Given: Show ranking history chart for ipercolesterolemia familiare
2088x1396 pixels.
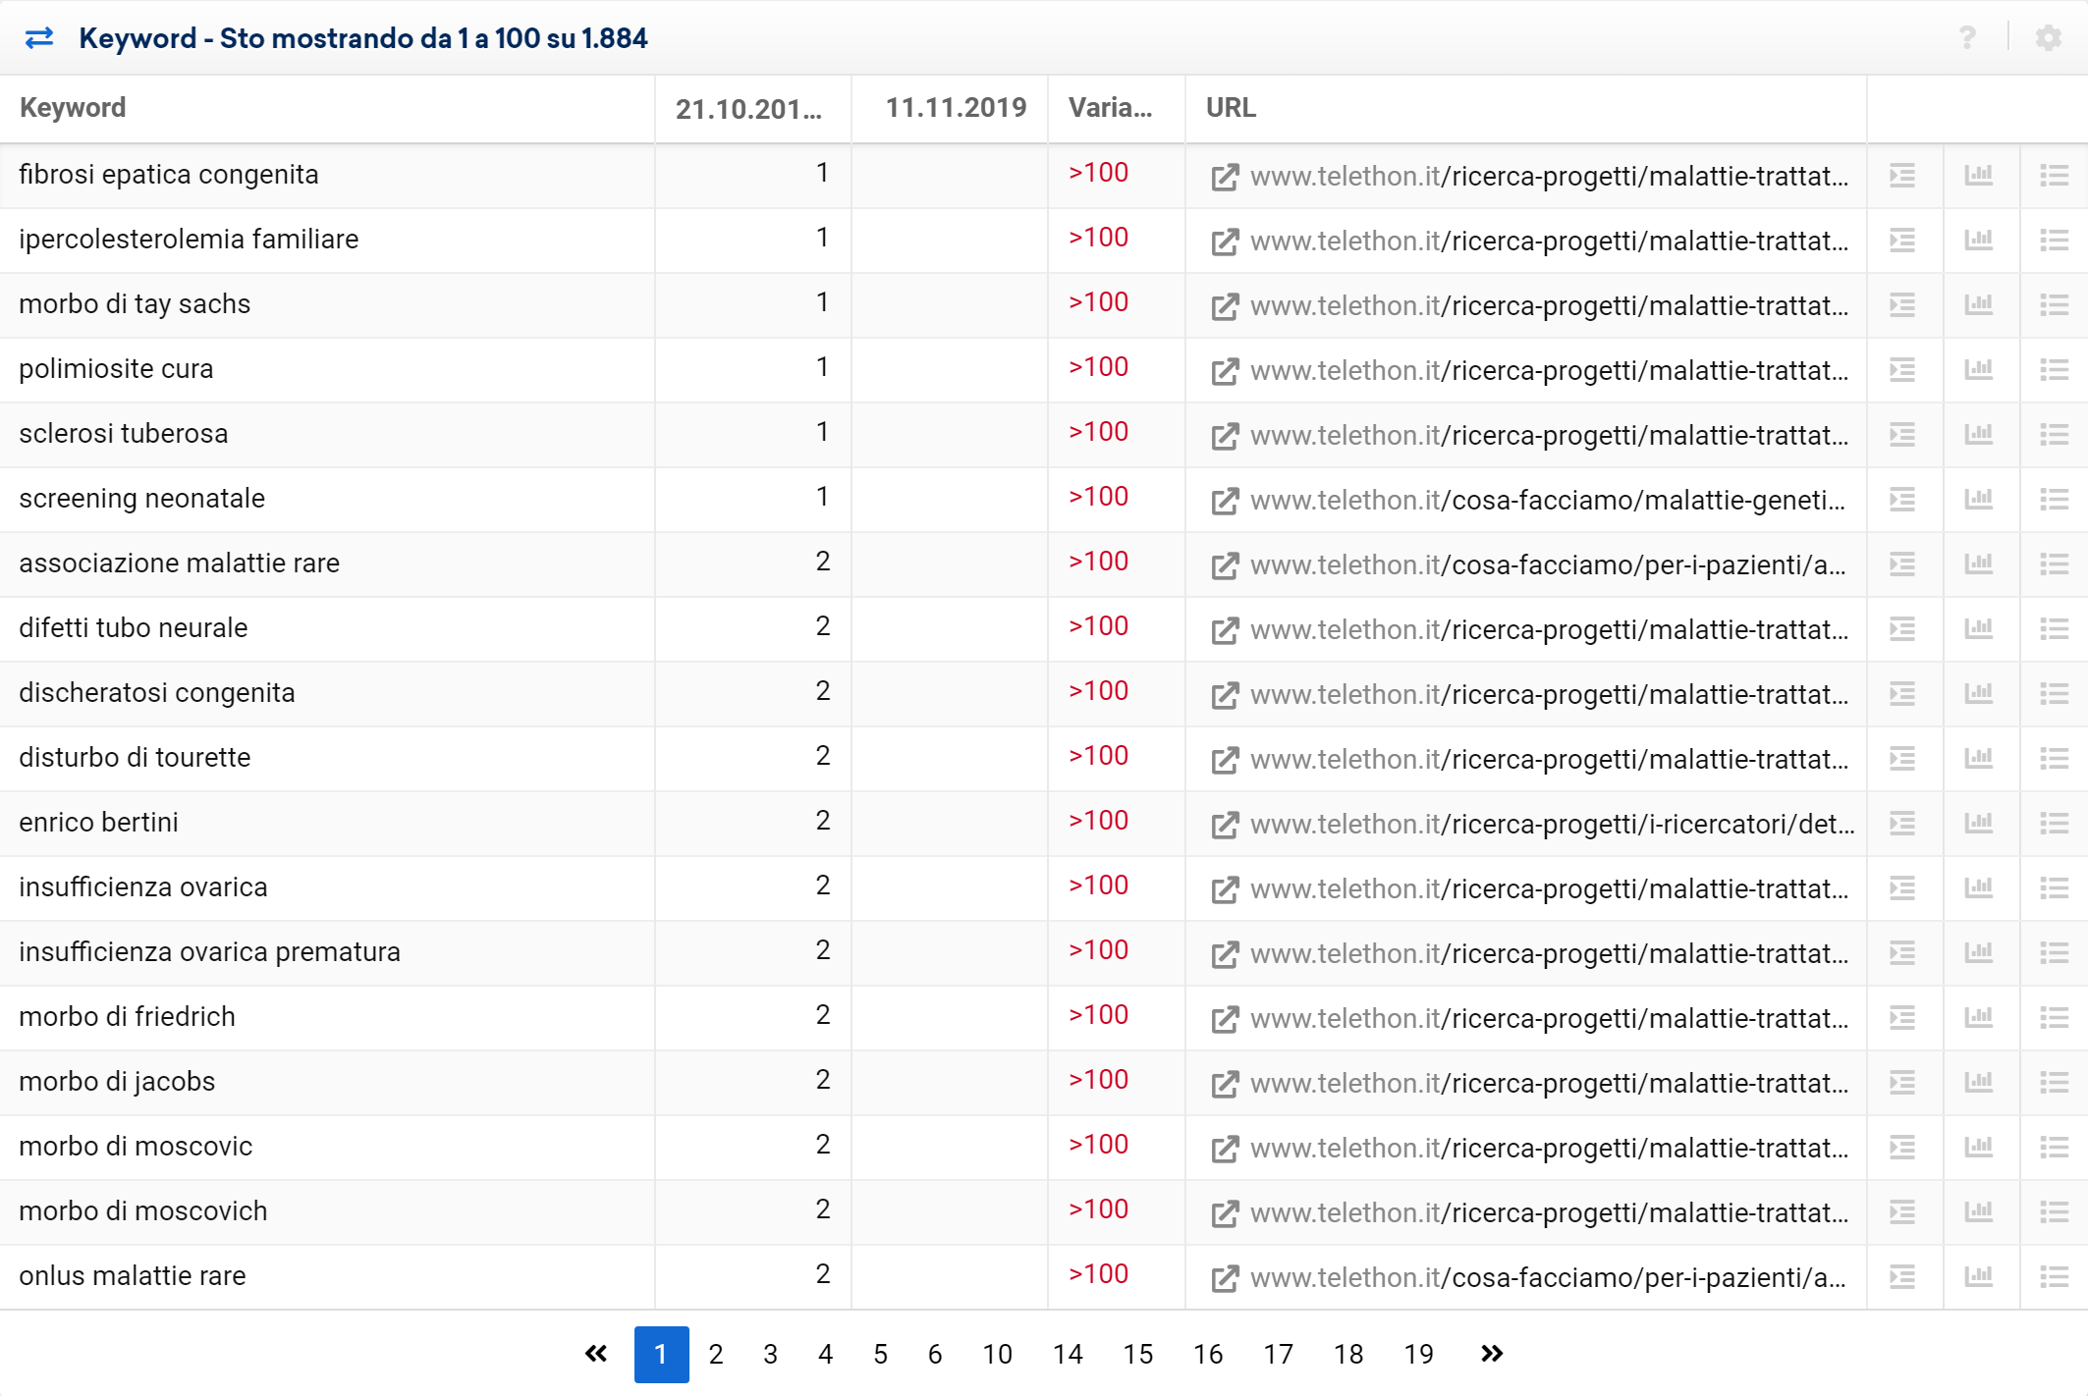Looking at the screenshot, I should point(1979,241).
